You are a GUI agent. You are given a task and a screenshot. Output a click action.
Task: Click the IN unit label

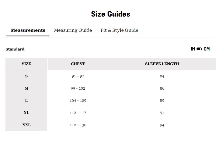193,49
